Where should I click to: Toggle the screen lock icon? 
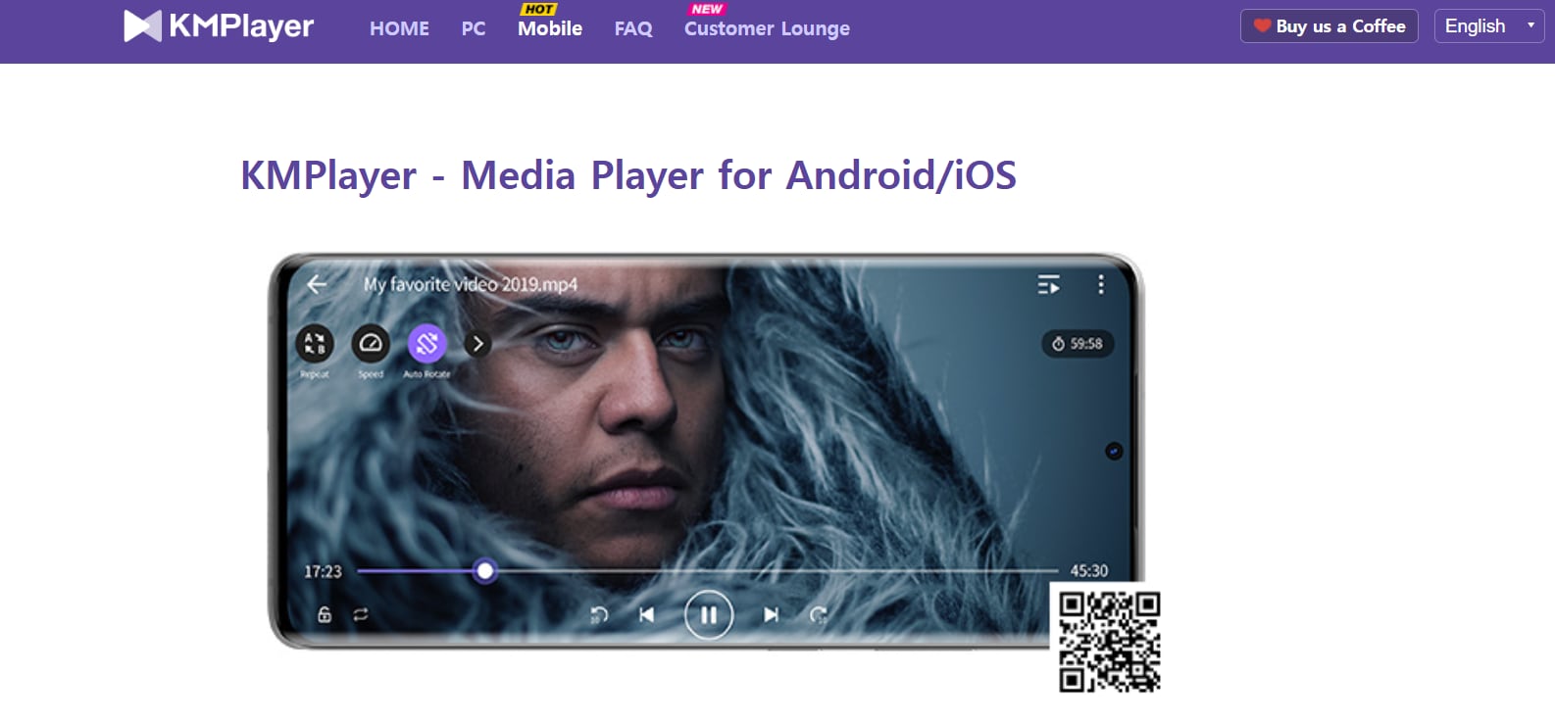[x=325, y=614]
